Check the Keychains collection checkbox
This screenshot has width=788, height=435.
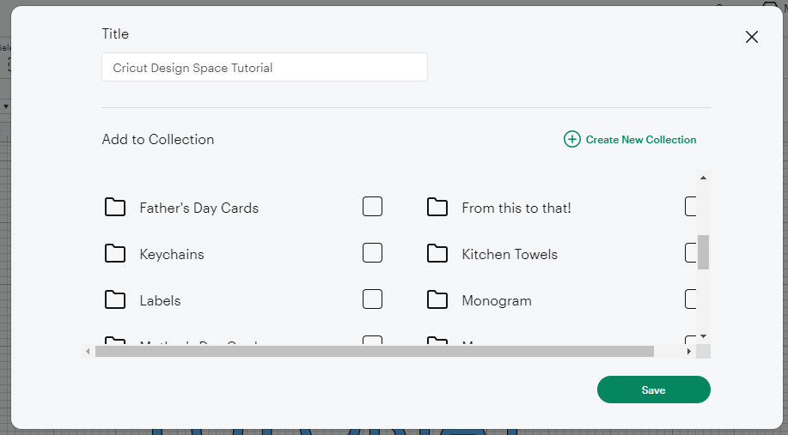coord(372,253)
